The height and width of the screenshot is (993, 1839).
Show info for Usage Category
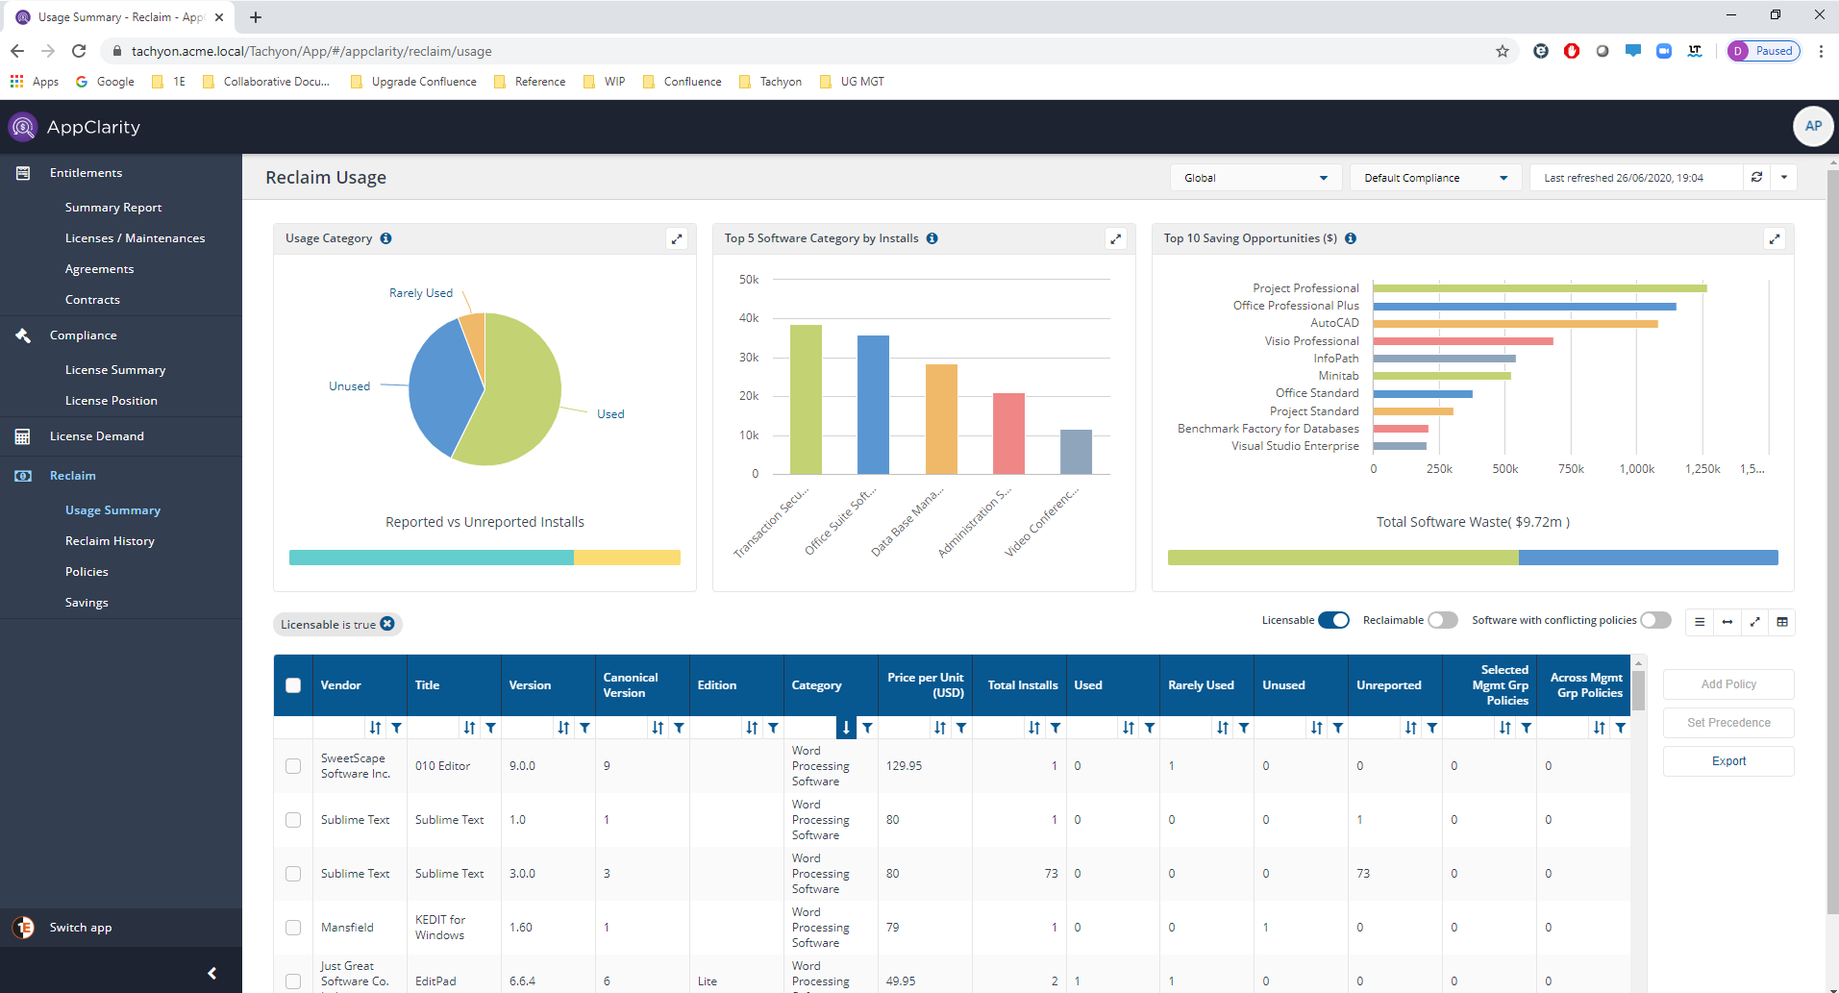[385, 238]
